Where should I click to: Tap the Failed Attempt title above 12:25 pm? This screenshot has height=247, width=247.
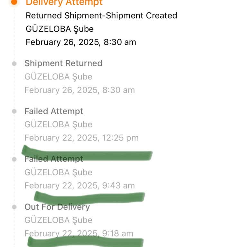54,111
